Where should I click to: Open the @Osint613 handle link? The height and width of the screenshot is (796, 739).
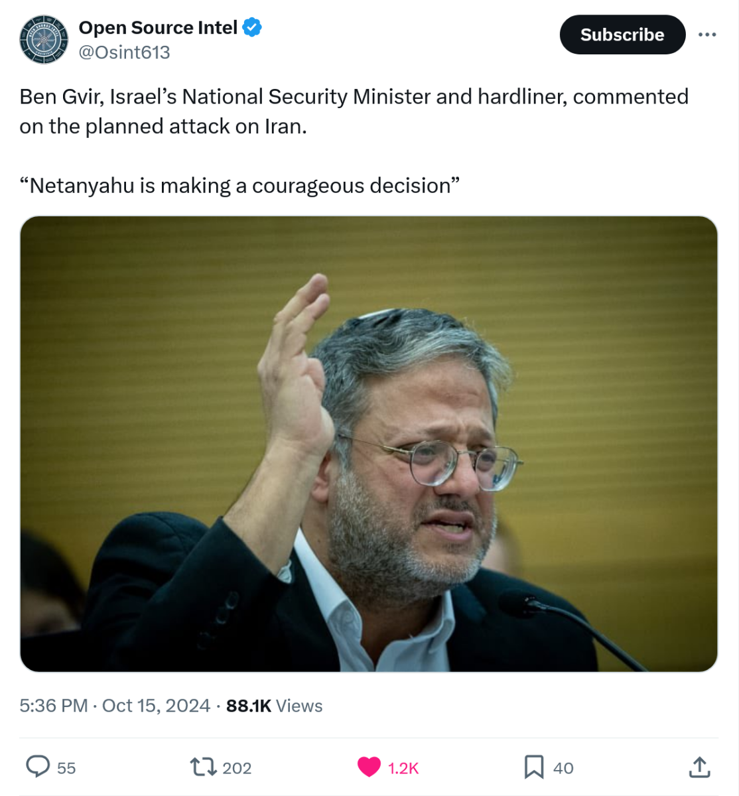(x=124, y=52)
